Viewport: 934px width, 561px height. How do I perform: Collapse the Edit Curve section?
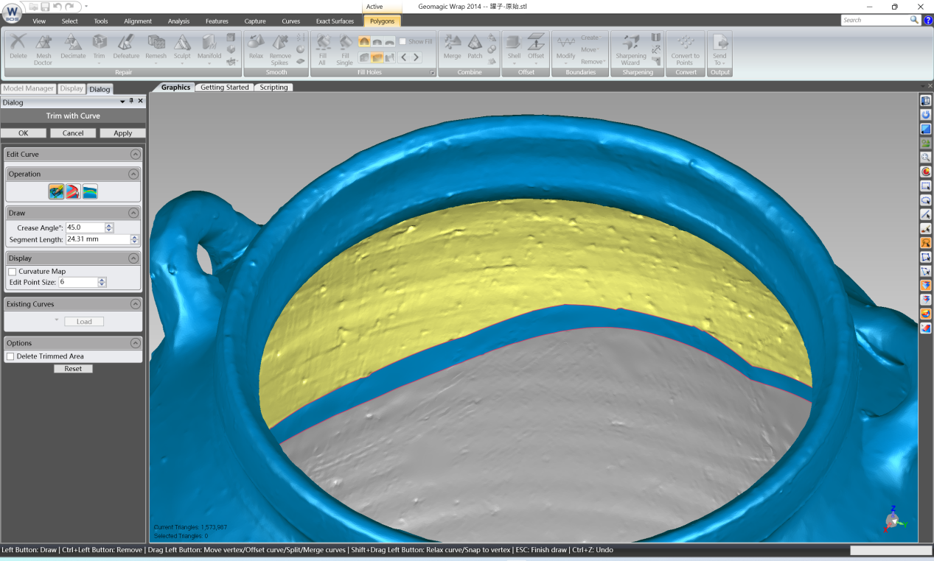point(135,154)
